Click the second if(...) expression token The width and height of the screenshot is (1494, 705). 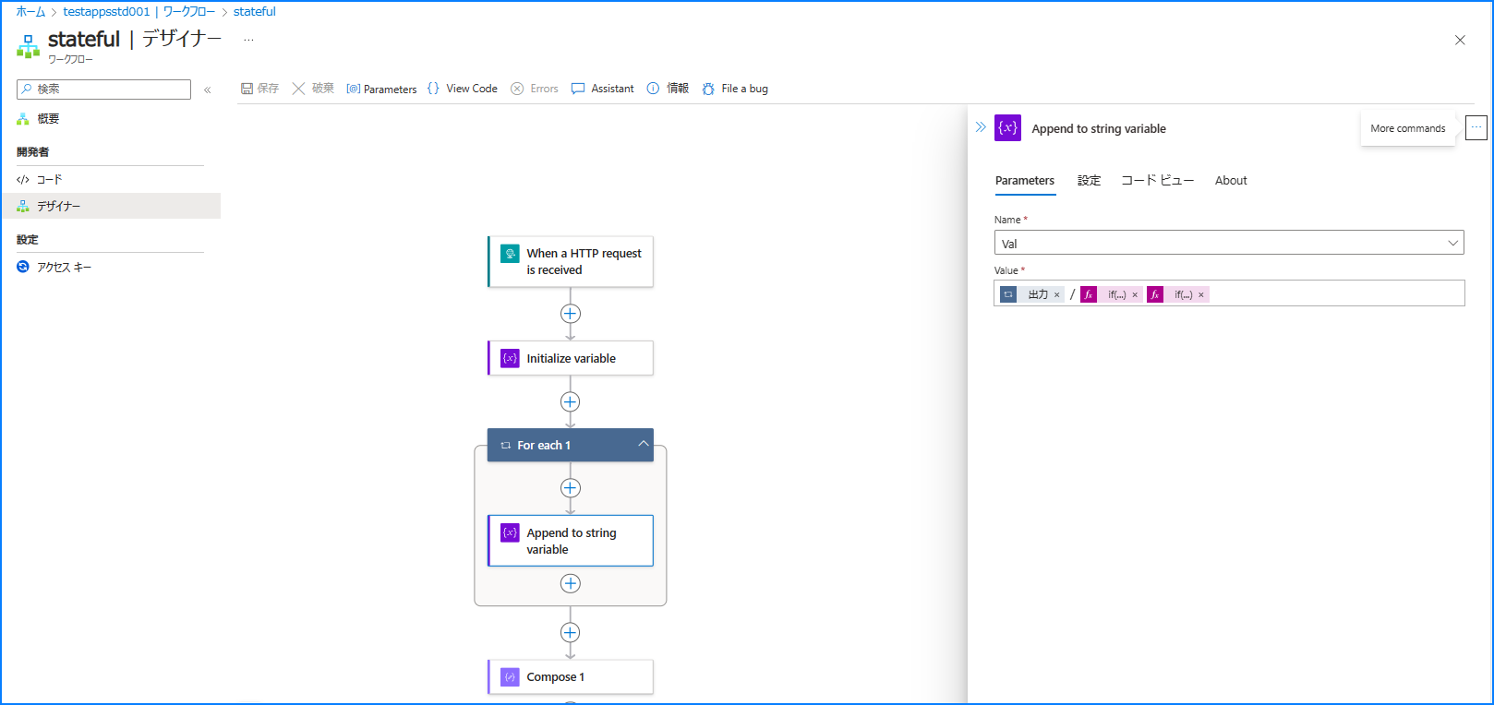click(1178, 294)
